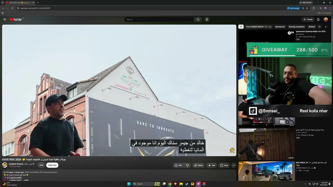The image size is (333, 187).
Task: Select the All filter chip
Action: 241,27
